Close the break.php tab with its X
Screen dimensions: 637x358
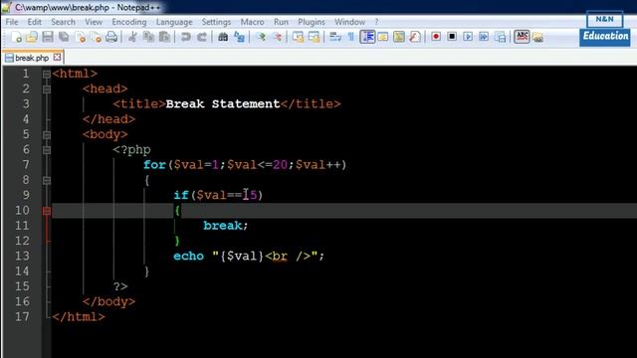[x=58, y=58]
